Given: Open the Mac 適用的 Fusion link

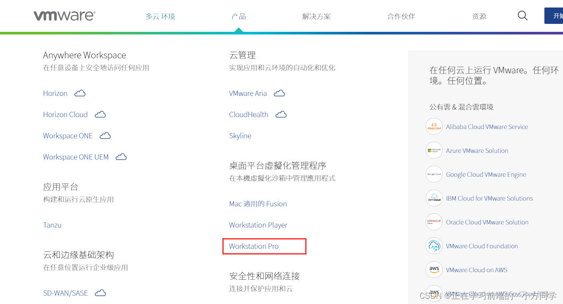Looking at the screenshot, I should pyautogui.click(x=258, y=204).
